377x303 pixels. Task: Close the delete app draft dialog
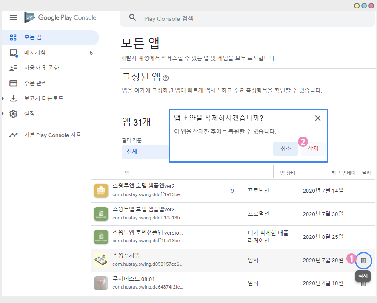317,118
